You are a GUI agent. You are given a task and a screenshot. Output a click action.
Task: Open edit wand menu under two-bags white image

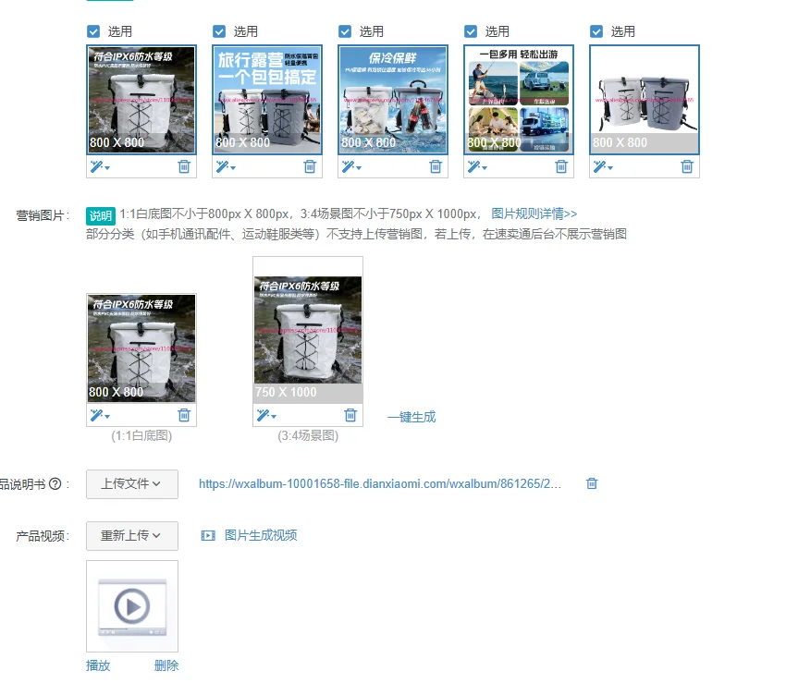coord(603,166)
